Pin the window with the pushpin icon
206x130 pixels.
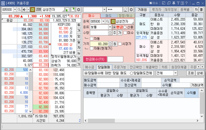174,3
